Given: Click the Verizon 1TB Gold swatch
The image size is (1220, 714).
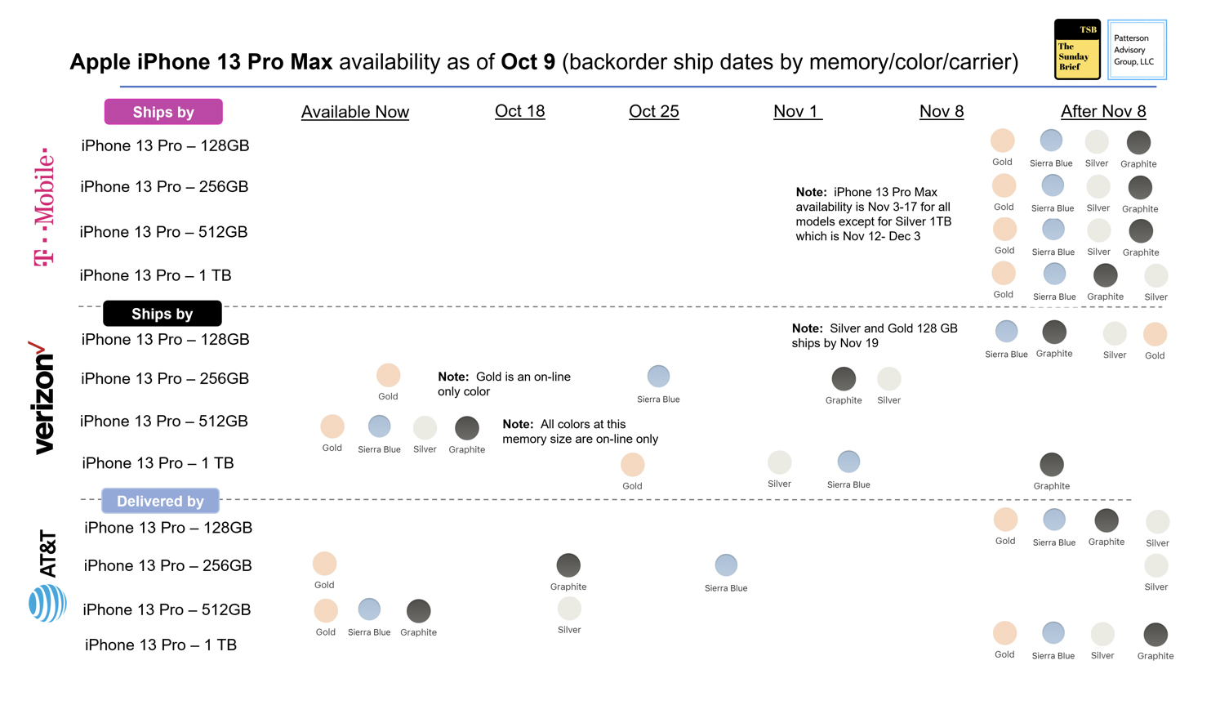Looking at the screenshot, I should [632, 465].
